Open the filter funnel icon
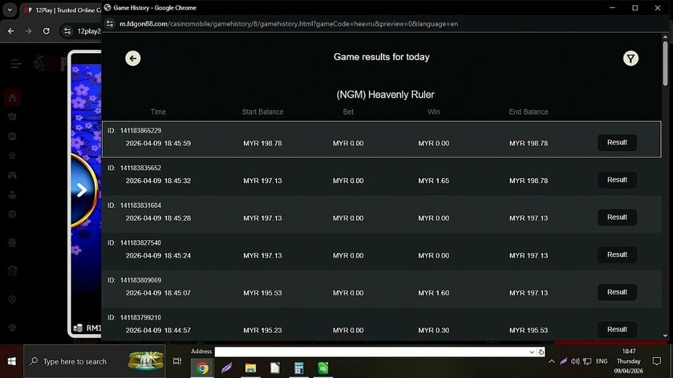 630,59
